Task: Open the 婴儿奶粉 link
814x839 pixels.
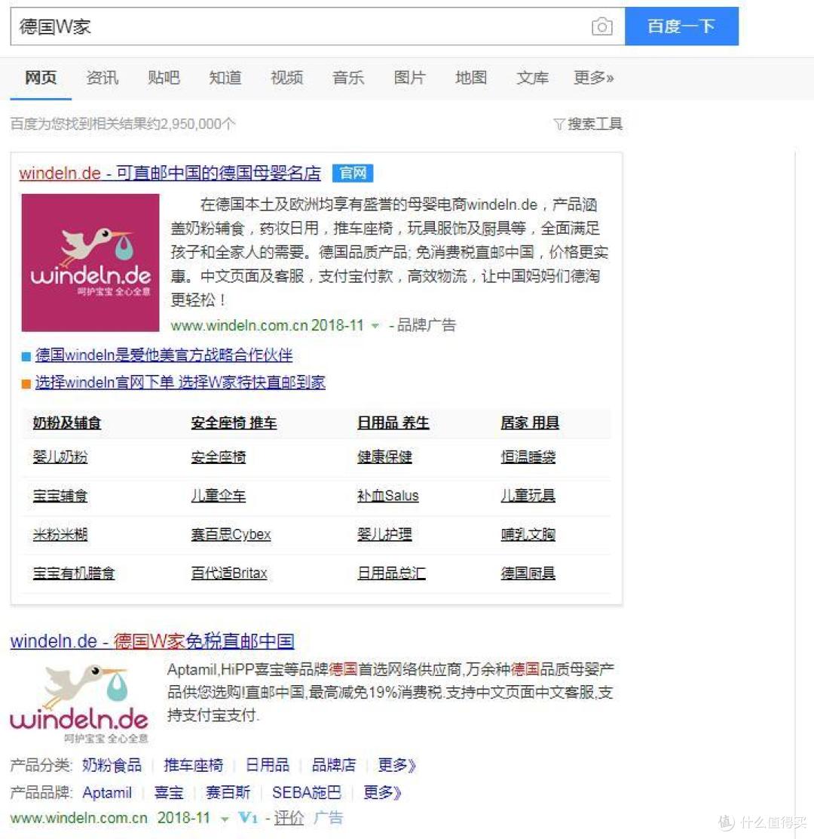Action: (x=60, y=457)
